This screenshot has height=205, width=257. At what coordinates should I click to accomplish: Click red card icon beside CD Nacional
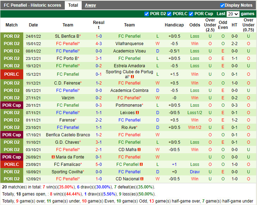142,179
